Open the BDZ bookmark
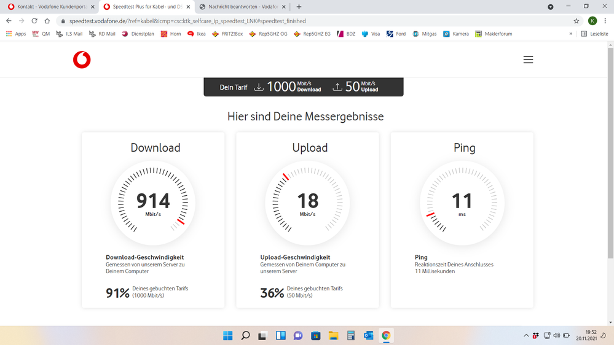The width and height of the screenshot is (614, 345). point(346,34)
